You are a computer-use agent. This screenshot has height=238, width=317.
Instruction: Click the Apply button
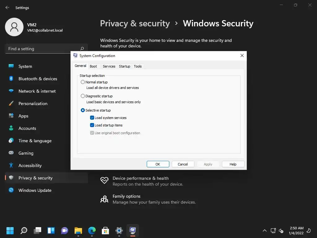(x=208, y=164)
